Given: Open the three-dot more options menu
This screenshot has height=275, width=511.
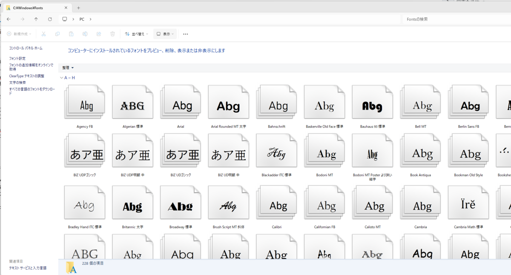Looking at the screenshot, I should click(x=185, y=34).
